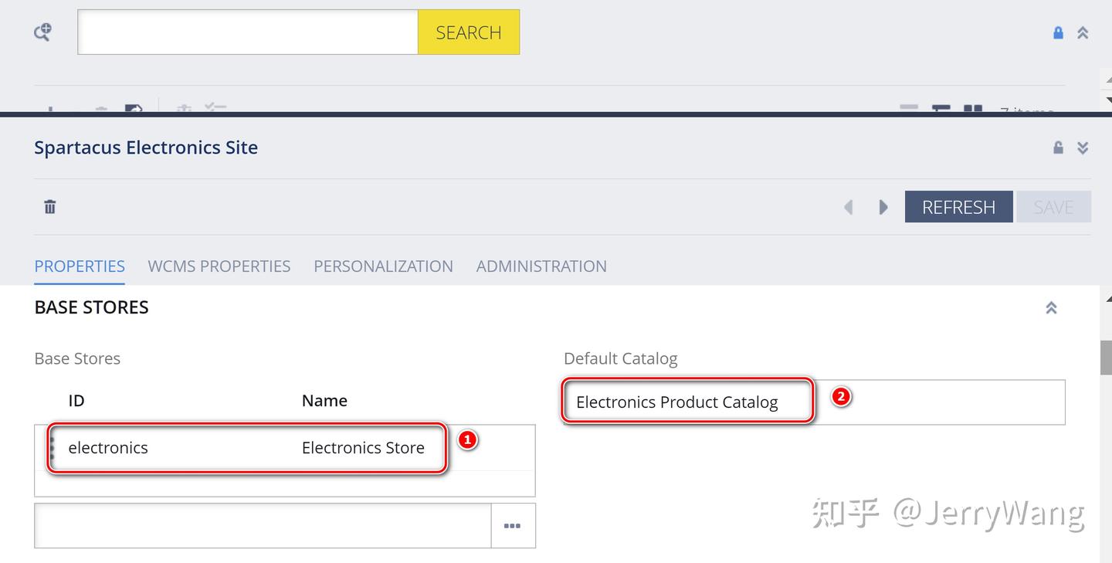Switch to the ADMINISTRATION tab
Image resolution: width=1112 pixels, height=563 pixels.
pos(541,266)
